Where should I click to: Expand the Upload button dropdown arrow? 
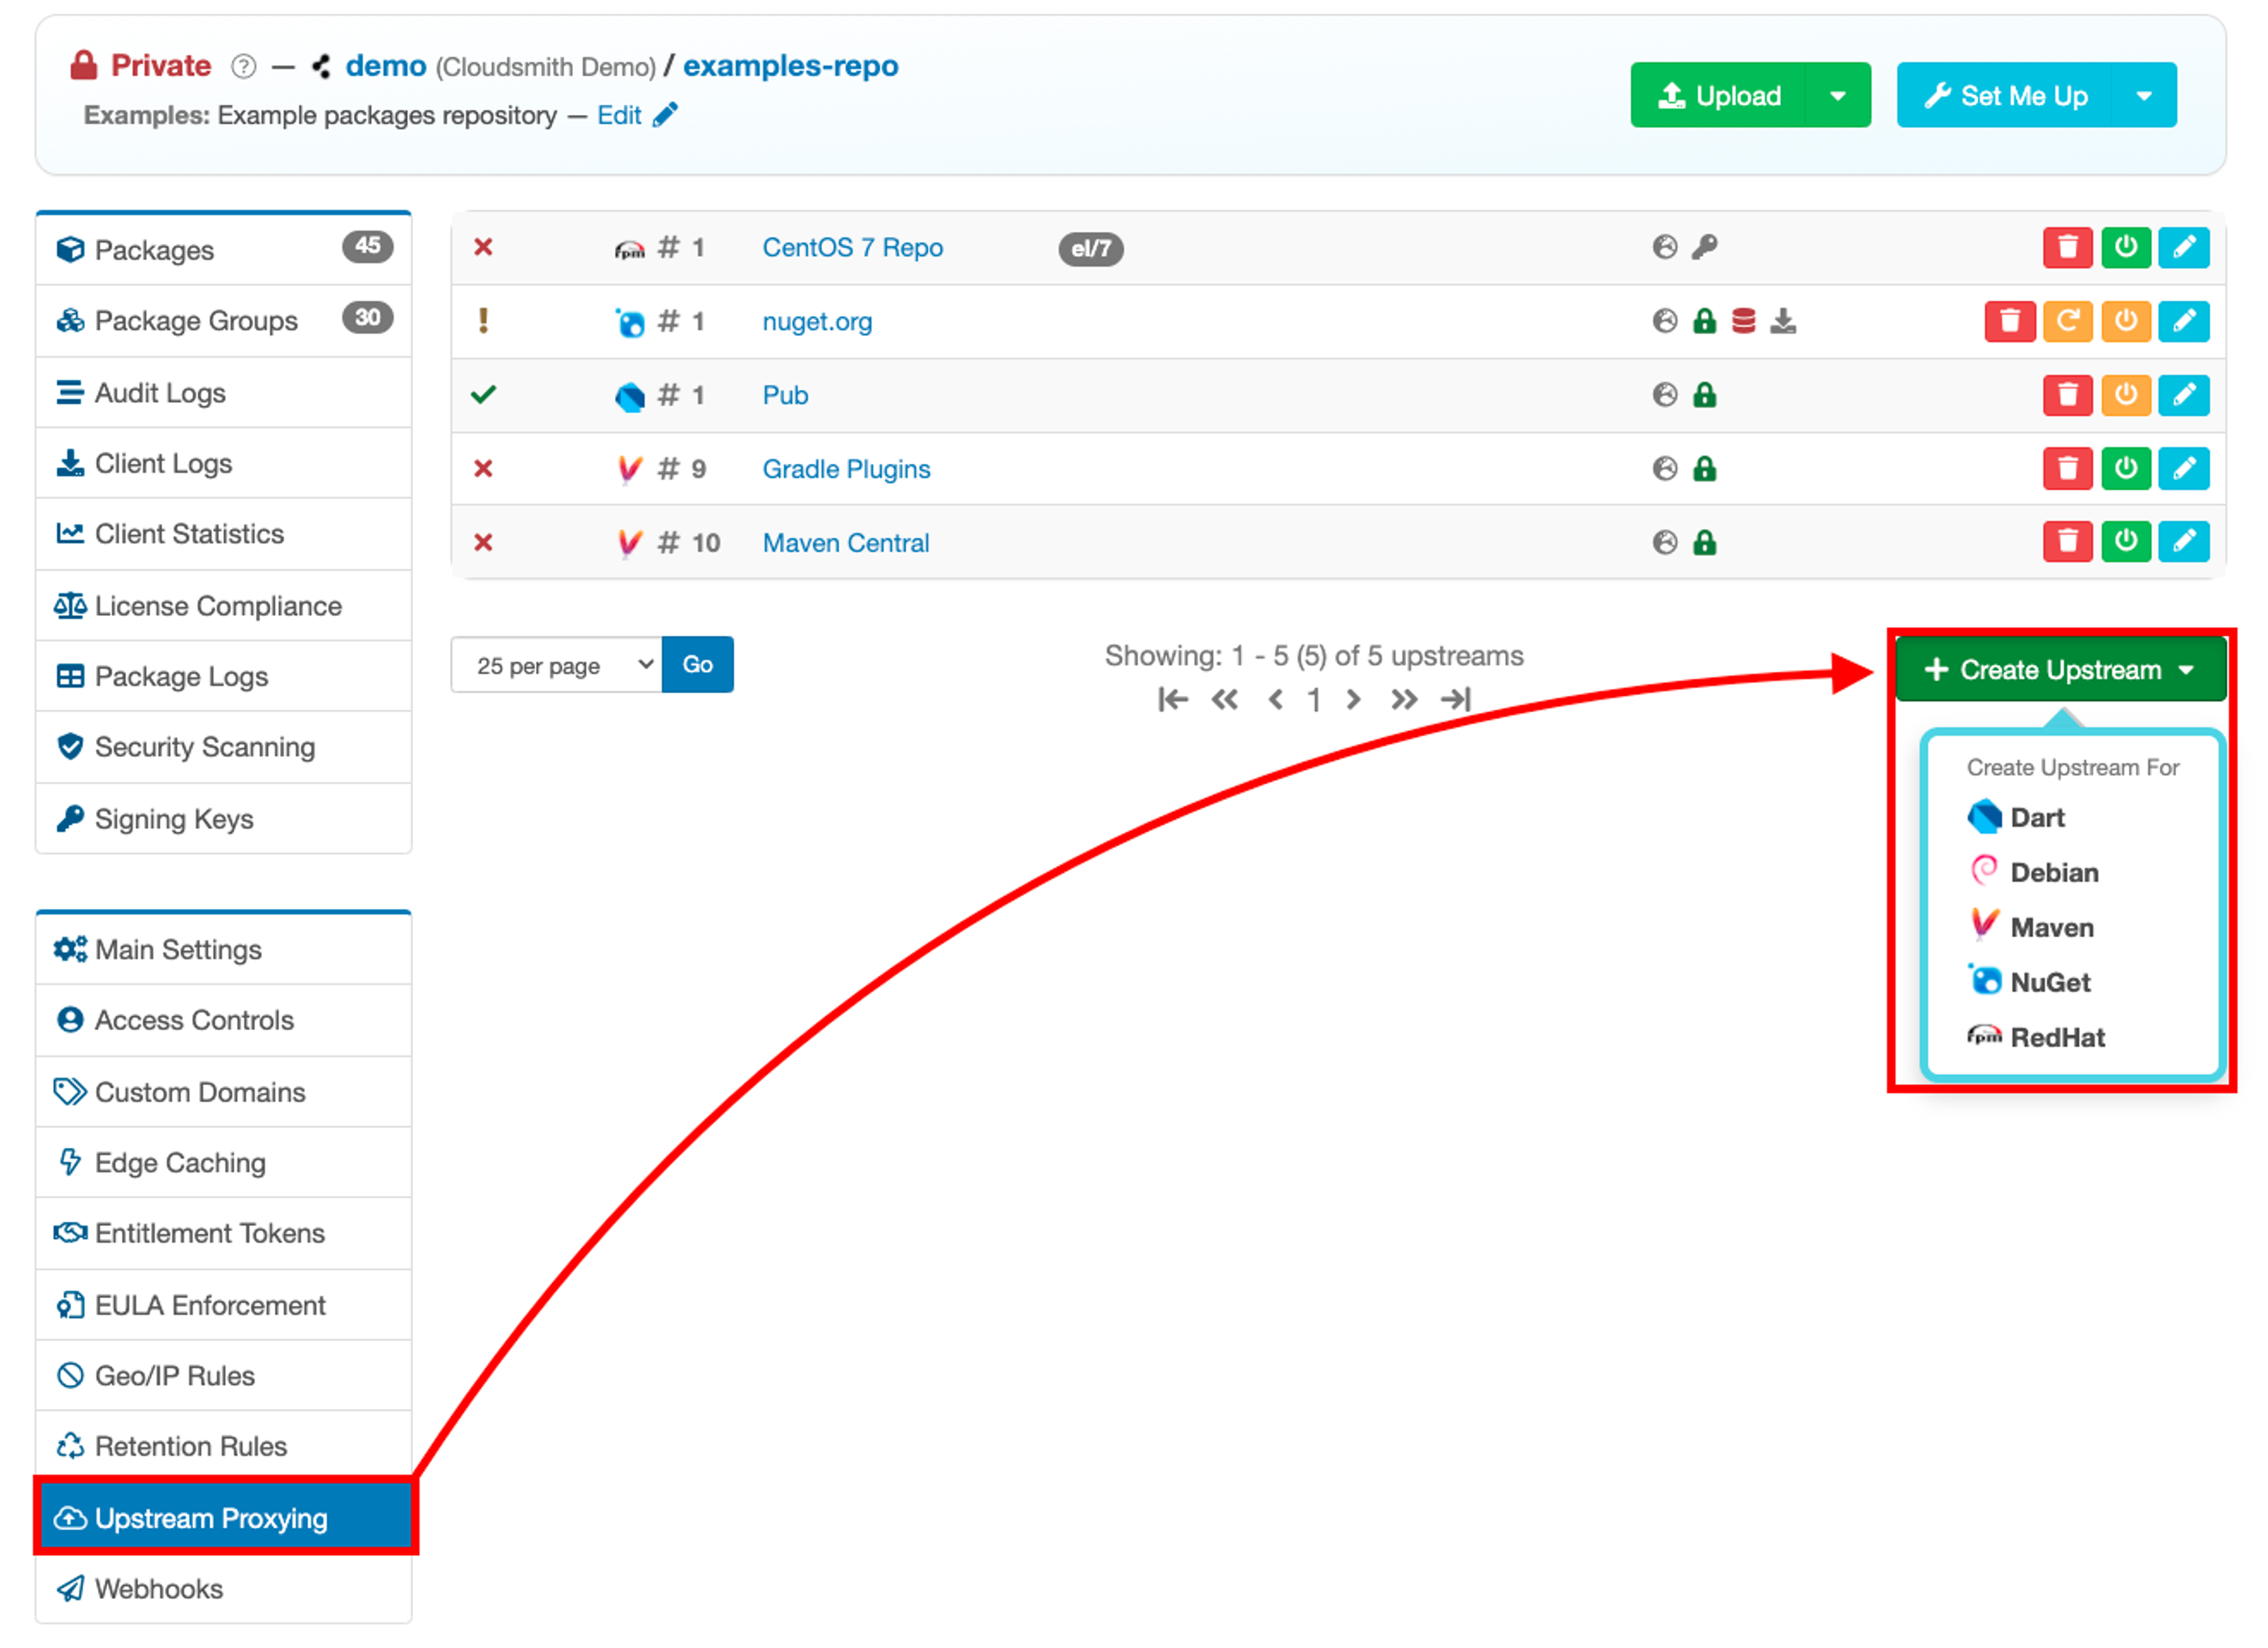(x=1837, y=96)
